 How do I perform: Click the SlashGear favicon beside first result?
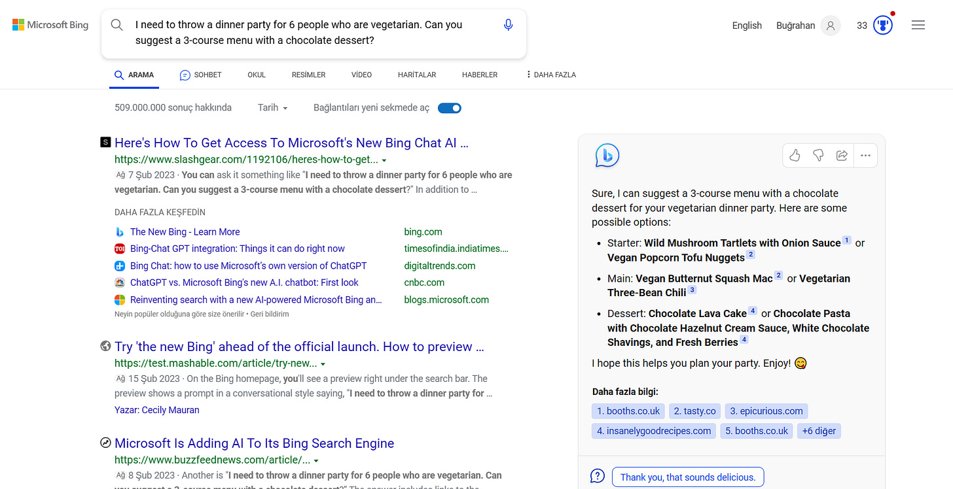(105, 142)
